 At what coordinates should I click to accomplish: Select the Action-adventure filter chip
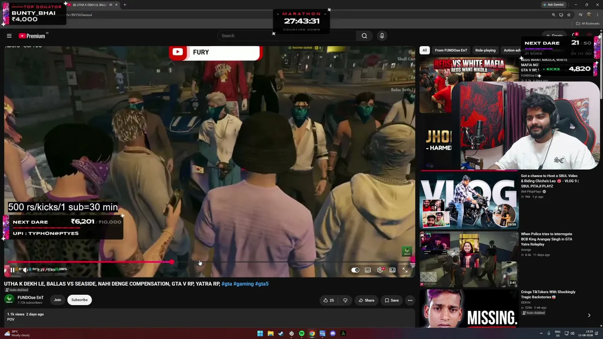pyautogui.click(x=512, y=50)
